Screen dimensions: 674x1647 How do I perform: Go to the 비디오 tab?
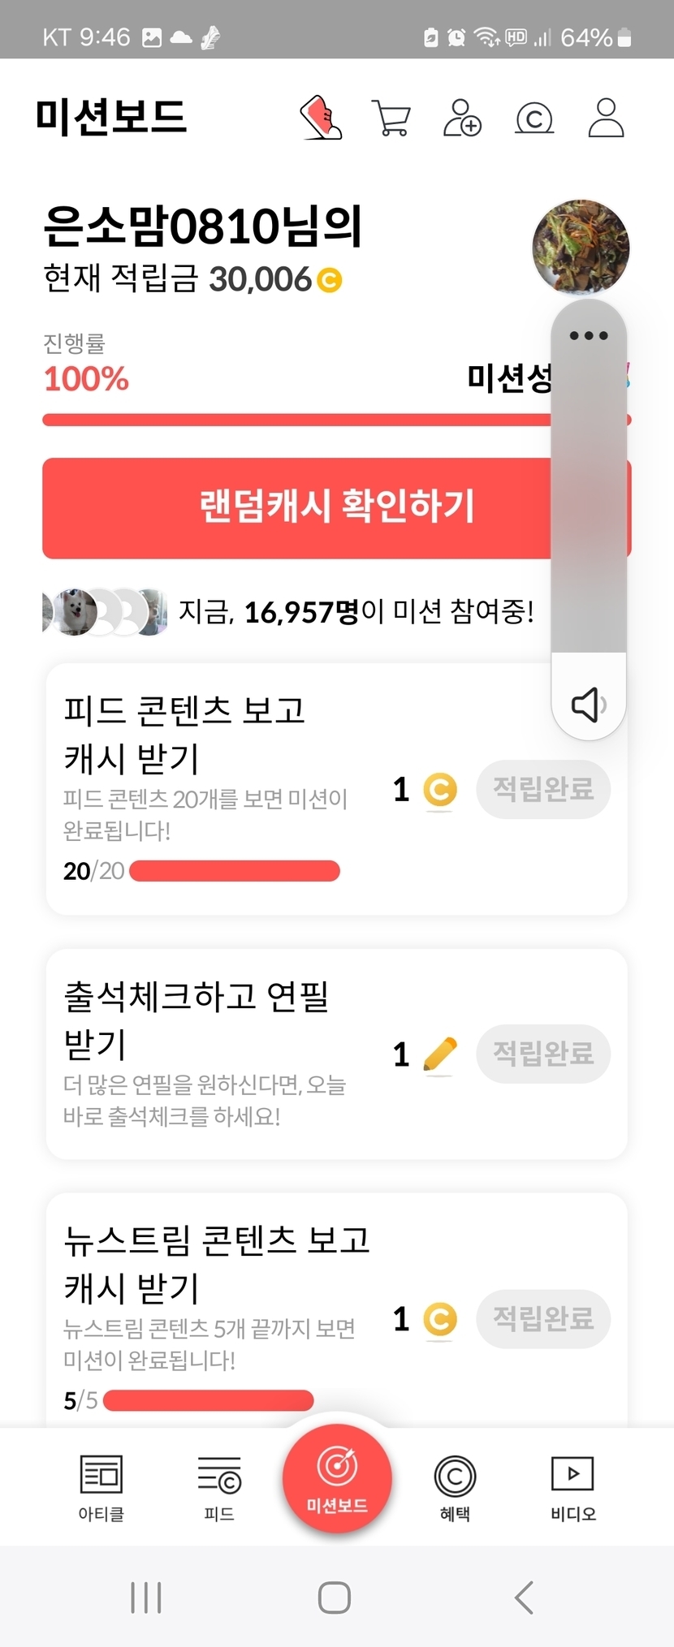pyautogui.click(x=572, y=1487)
